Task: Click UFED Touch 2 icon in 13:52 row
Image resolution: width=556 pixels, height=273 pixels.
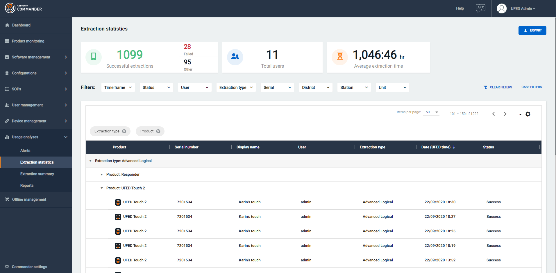Action: tap(118, 261)
